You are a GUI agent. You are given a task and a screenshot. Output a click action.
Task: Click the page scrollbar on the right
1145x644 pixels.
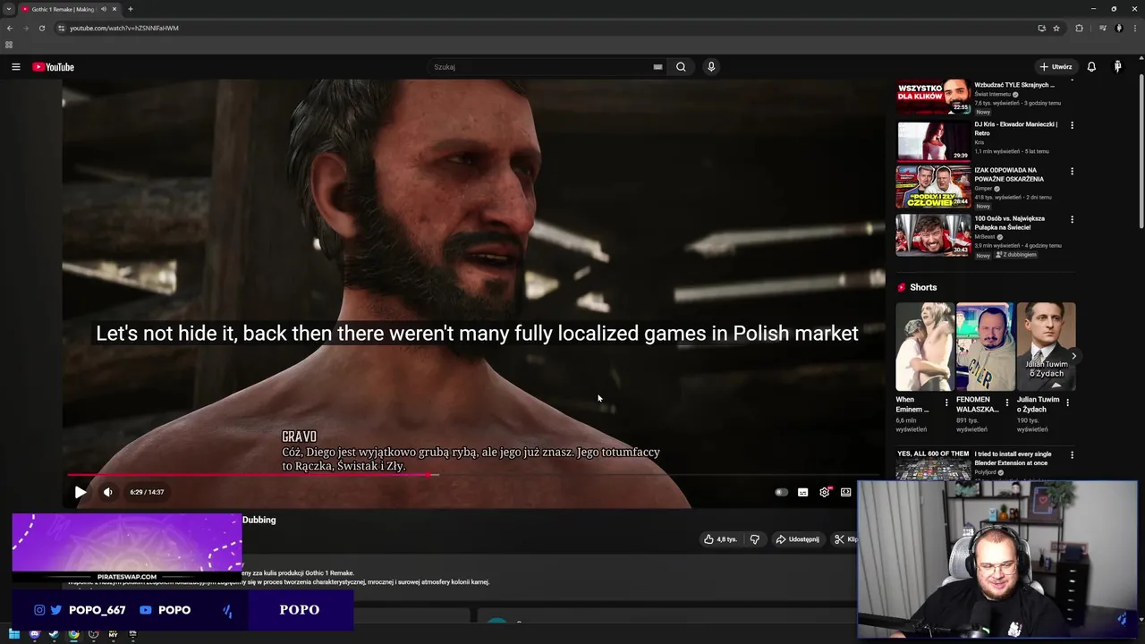[x=1141, y=152]
